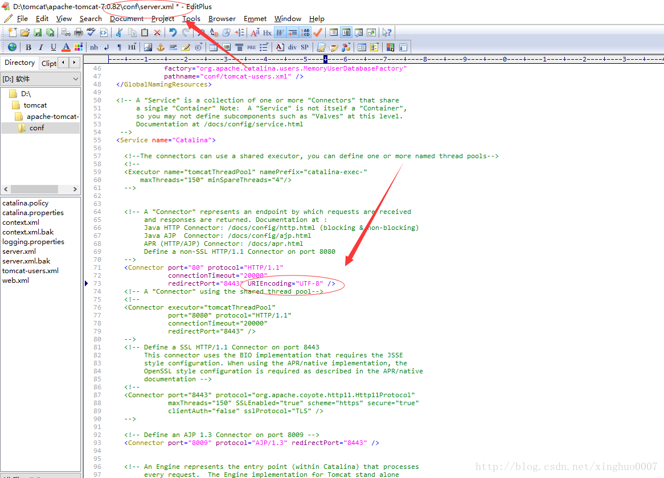Click the Print icon
664x478 pixels.
coord(79,32)
